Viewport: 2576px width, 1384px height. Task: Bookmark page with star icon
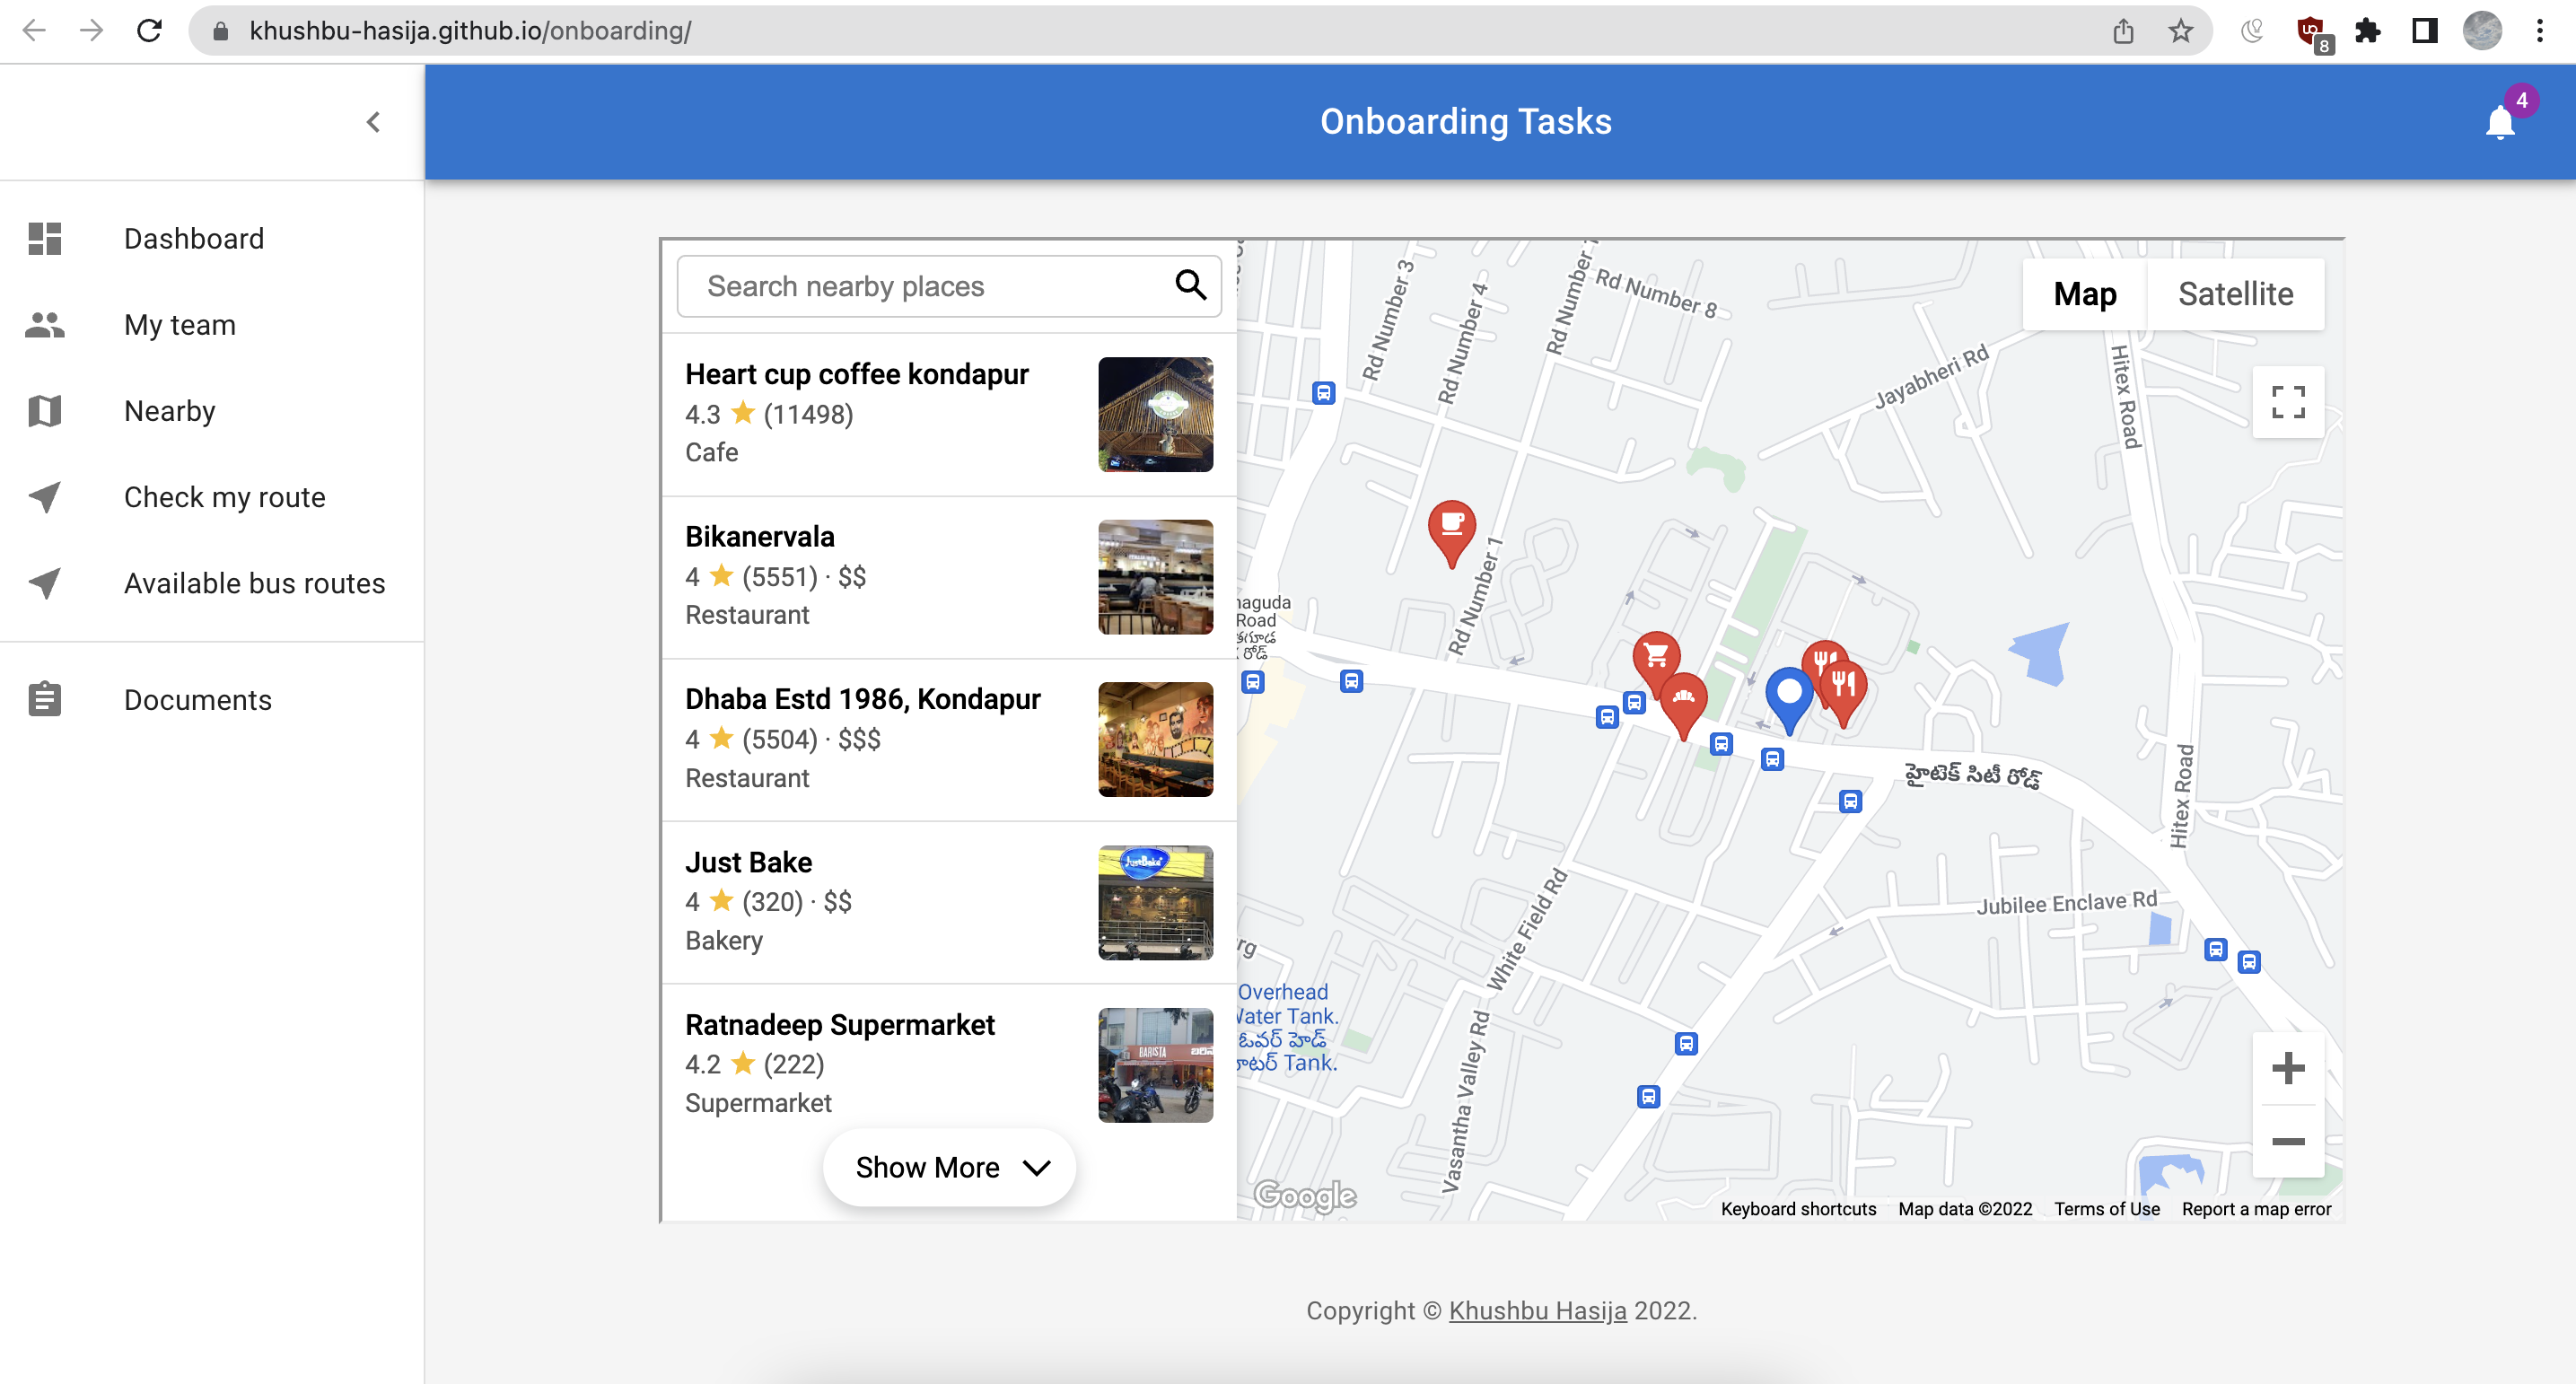pos(2180,31)
